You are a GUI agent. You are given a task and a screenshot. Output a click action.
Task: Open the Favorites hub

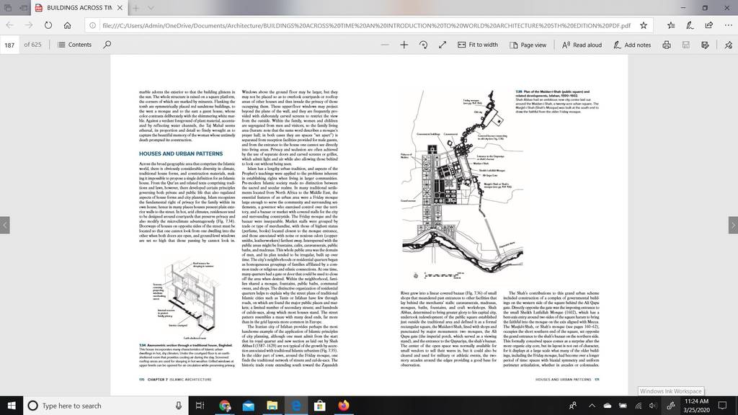(x=671, y=25)
